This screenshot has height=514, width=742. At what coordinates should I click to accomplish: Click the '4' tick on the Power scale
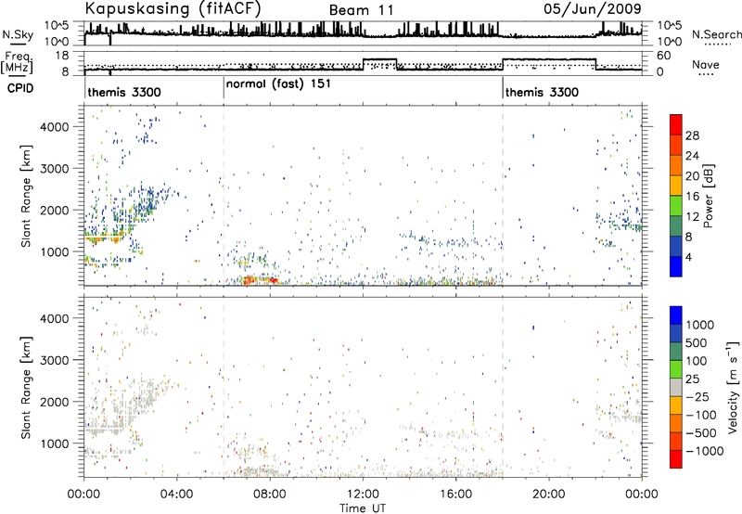pos(689,257)
